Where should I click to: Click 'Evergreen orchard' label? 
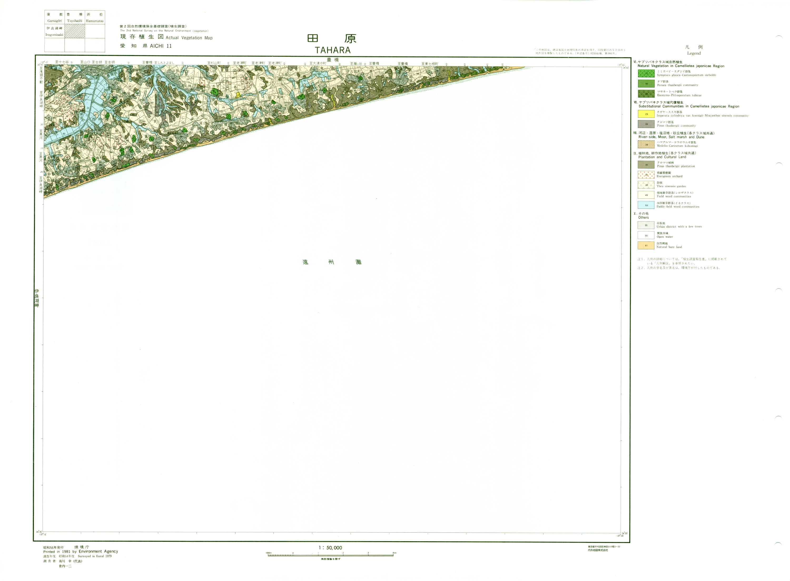point(669,176)
